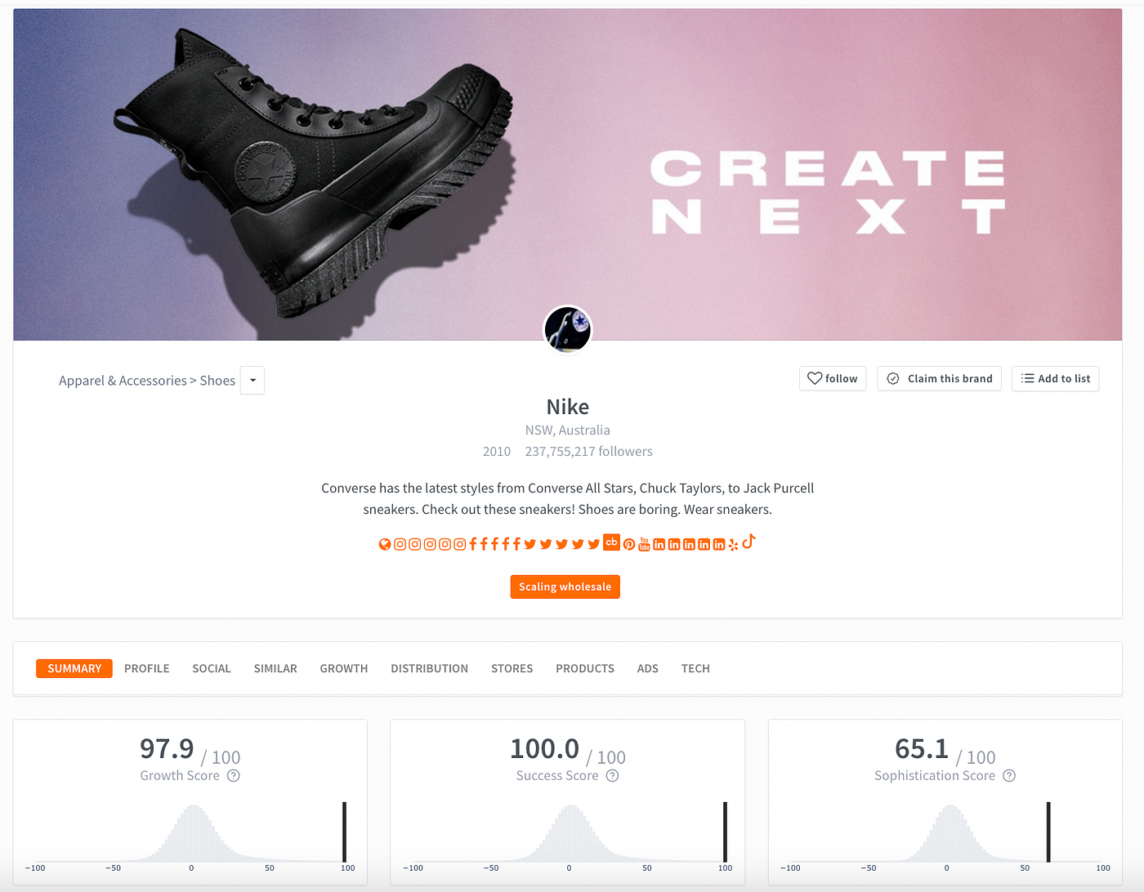The image size is (1144, 892).
Task: Switch to the PROFILE tab
Action: tap(147, 668)
